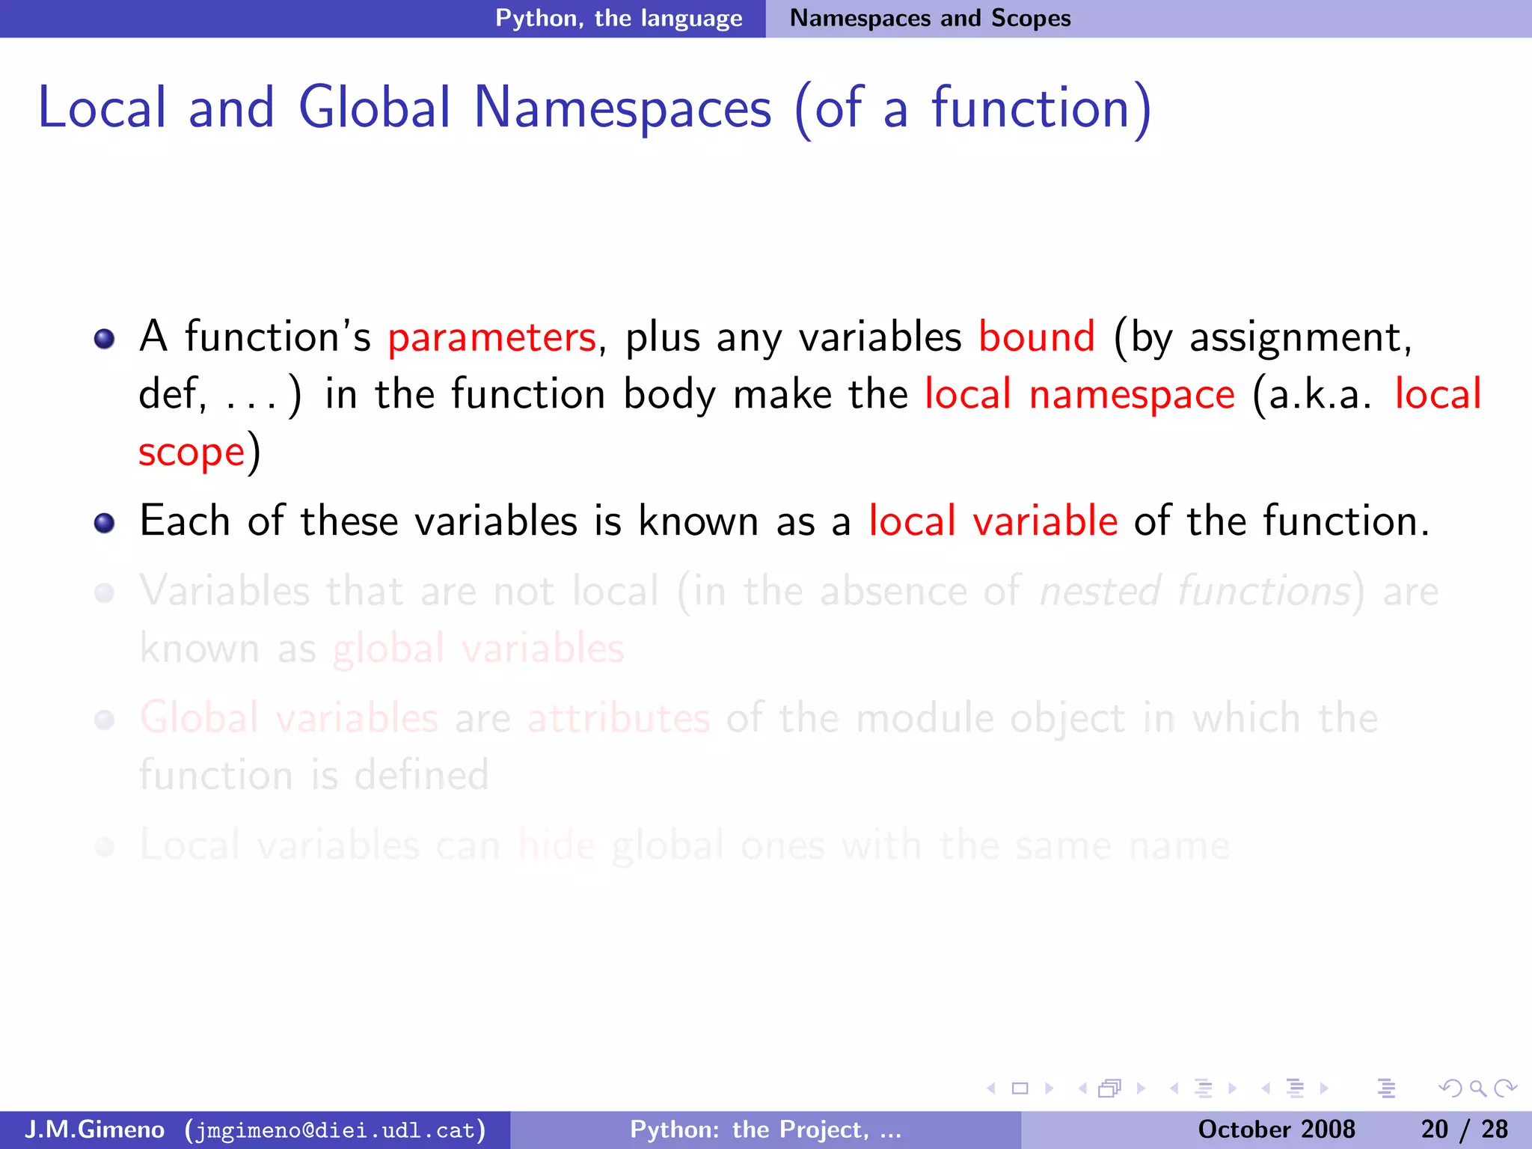The height and width of the screenshot is (1149, 1532).
Task: Click the magnifier search icon
Action: 1477,1088
